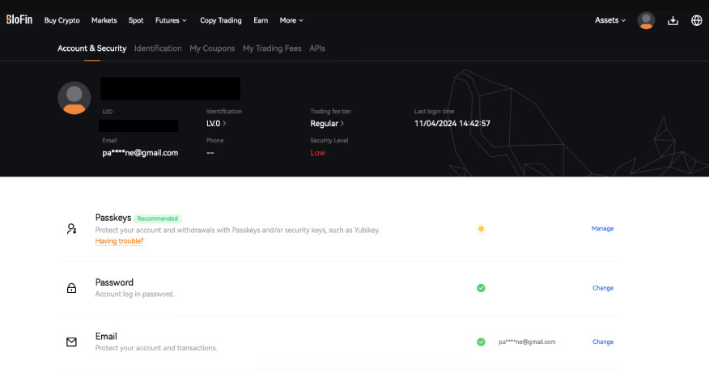
Task: Click Manage for Passkeys
Action: [602, 229]
